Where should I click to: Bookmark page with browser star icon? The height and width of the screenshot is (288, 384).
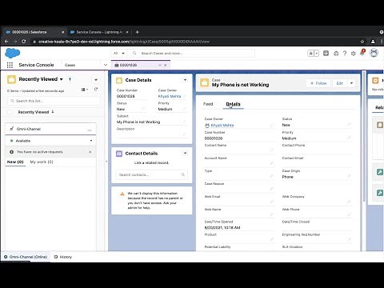point(362,42)
